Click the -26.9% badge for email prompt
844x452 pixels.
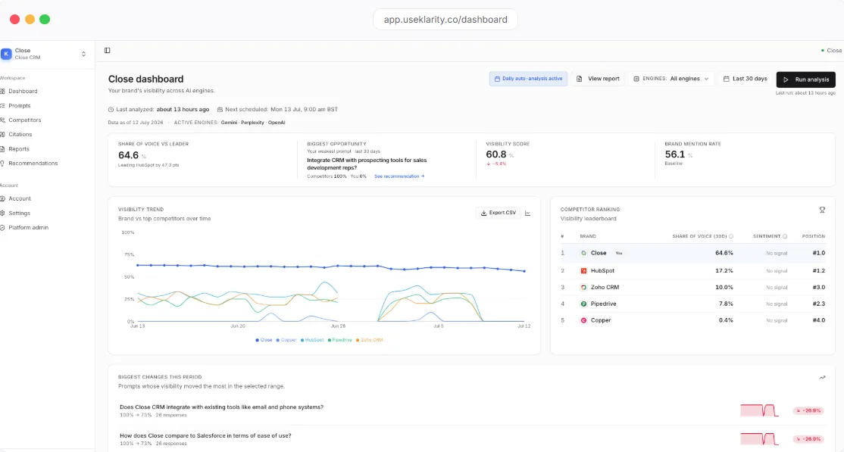(x=808, y=410)
